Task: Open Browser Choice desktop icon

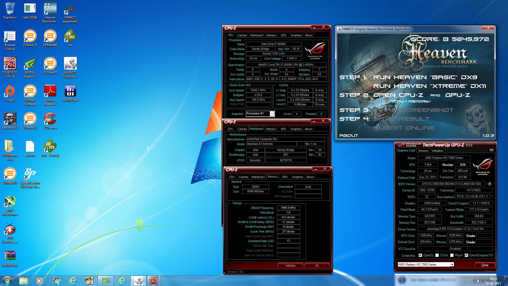Action: (10, 40)
